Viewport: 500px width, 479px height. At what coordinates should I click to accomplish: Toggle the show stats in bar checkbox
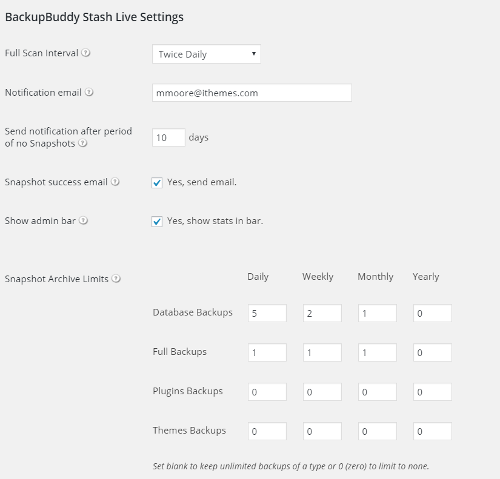tap(157, 222)
